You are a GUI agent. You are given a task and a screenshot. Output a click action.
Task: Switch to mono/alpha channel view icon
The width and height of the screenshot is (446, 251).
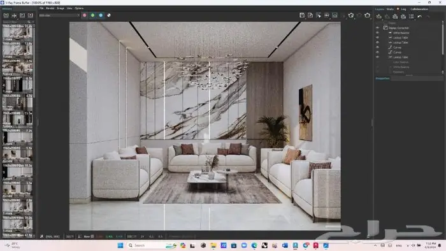109,15
